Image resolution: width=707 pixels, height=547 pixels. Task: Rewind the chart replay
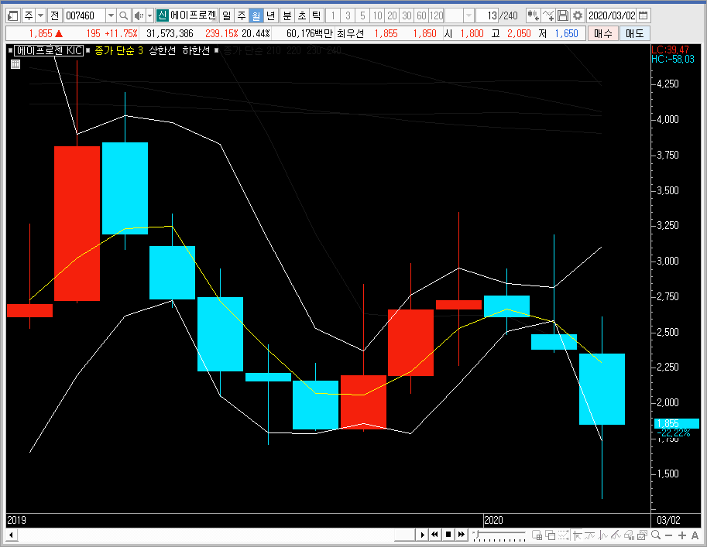(434, 535)
